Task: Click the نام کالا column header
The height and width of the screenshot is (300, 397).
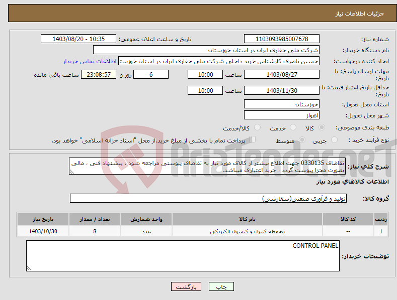Action: pos(247,219)
